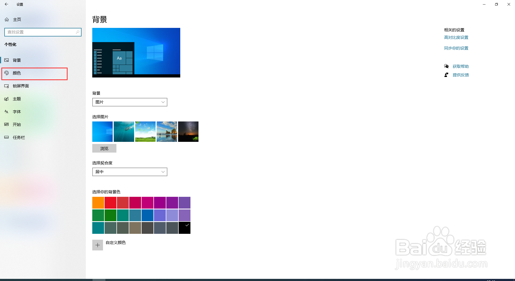Open the 颜色 (Colors) settings section
The width and height of the screenshot is (515, 281).
(x=16, y=73)
